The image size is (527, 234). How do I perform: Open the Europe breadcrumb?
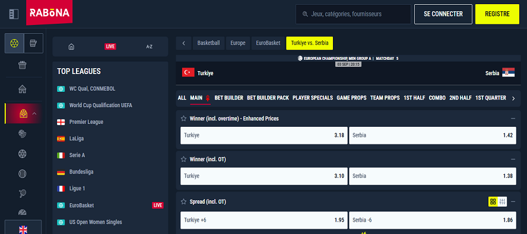tap(238, 43)
